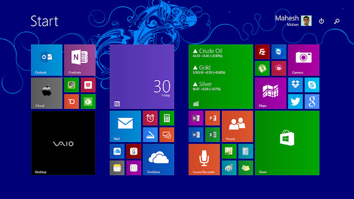The image size is (354, 199).
Task: Open the iCloud Reminders list tile
Action: pyautogui.click(x=134, y=168)
